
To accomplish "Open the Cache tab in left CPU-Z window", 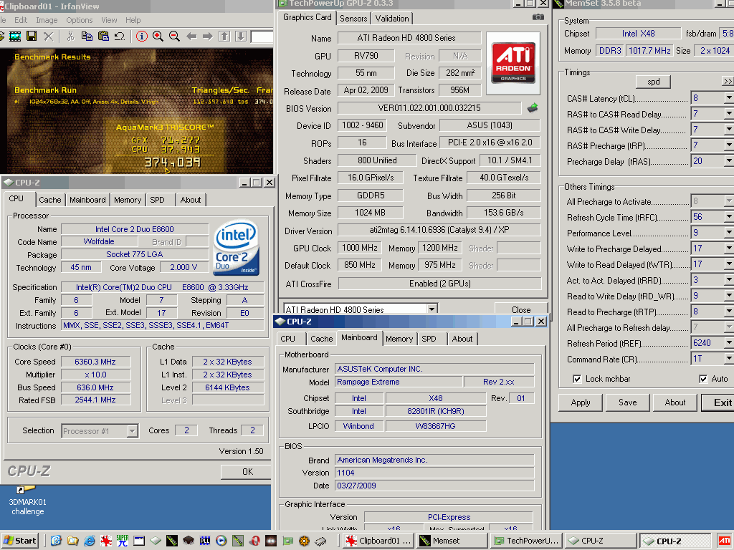I will tap(49, 200).
